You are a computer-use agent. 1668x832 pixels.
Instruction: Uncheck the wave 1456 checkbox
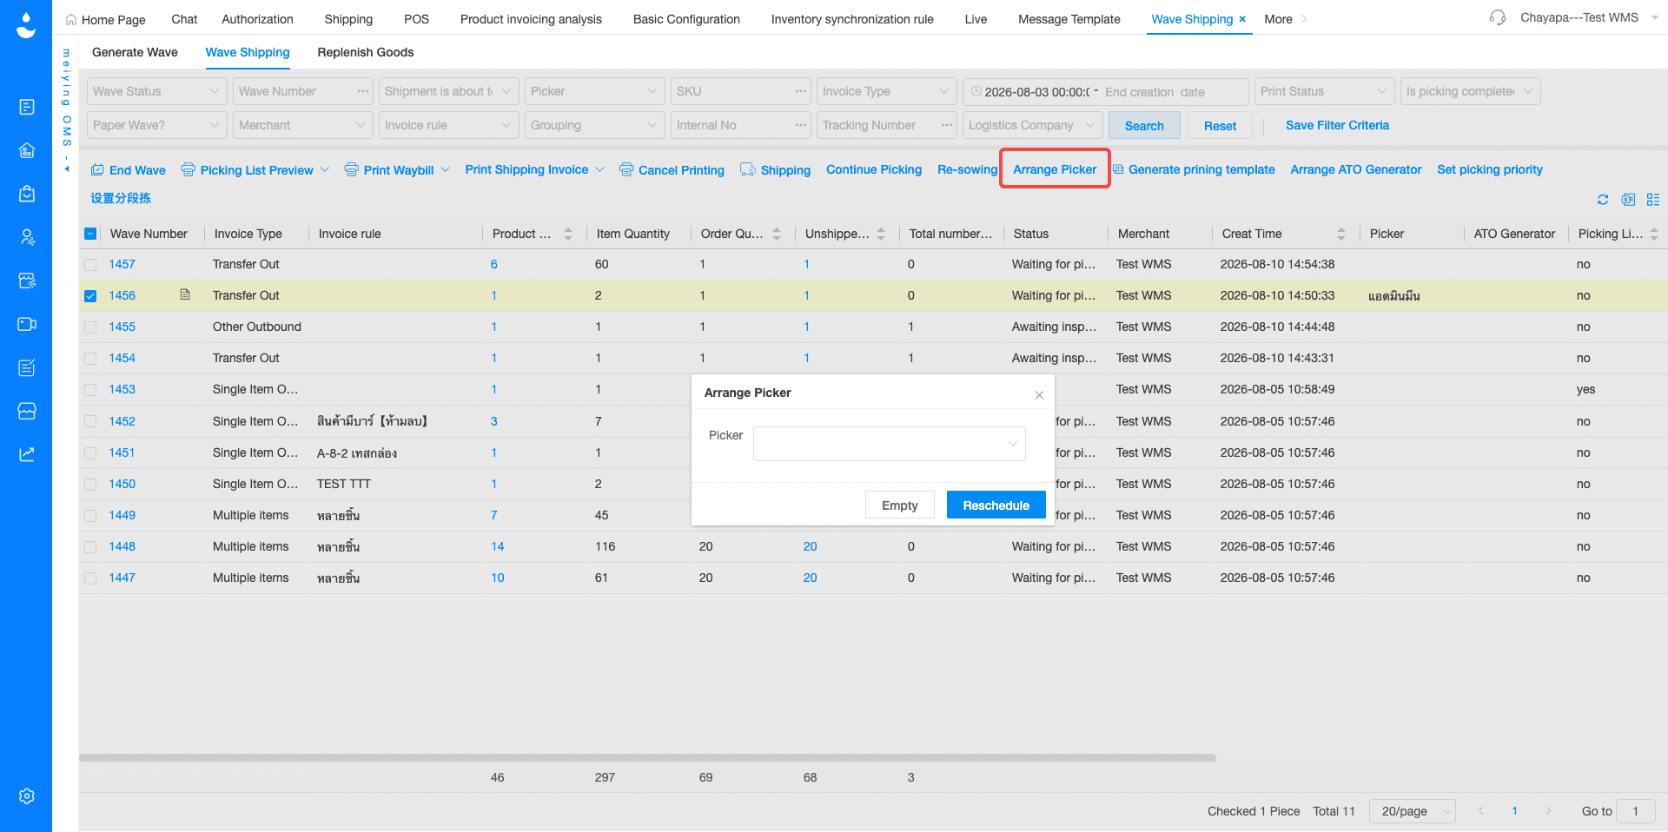[90, 296]
